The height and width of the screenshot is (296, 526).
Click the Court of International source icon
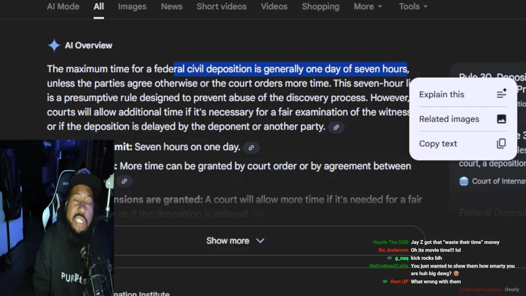[464, 181]
